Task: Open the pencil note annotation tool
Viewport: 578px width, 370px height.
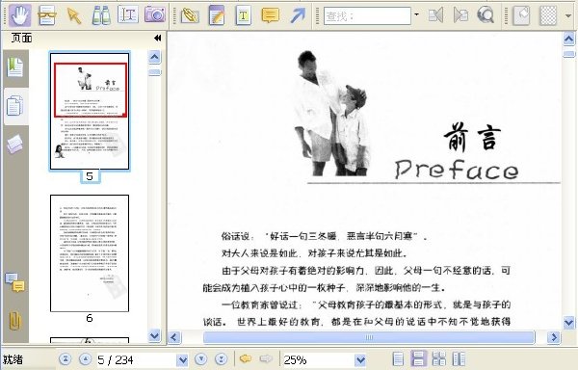Action: pyautogui.click(x=217, y=15)
